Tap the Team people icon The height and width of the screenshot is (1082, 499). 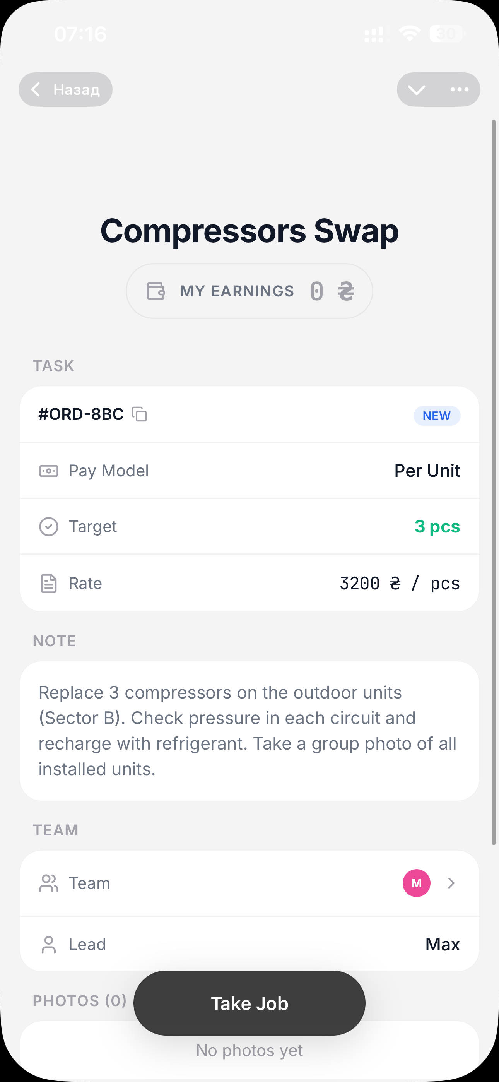49,883
